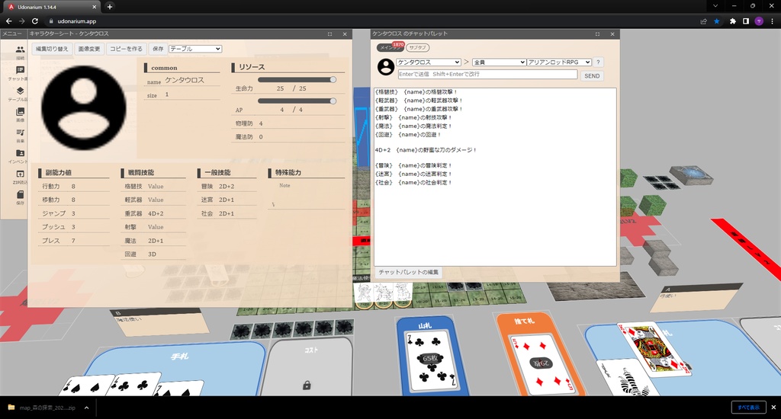Click the コピーを作る button
The image size is (781, 419).
point(126,49)
